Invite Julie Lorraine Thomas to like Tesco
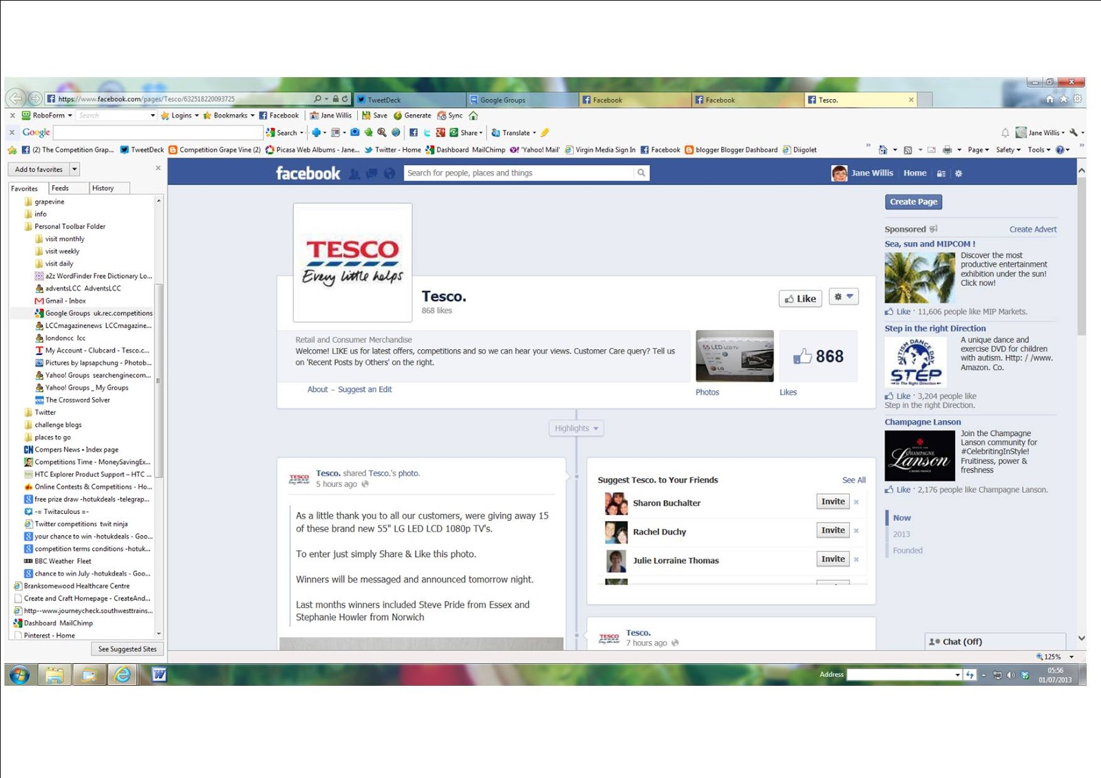The width and height of the screenshot is (1101, 778). tap(833, 559)
